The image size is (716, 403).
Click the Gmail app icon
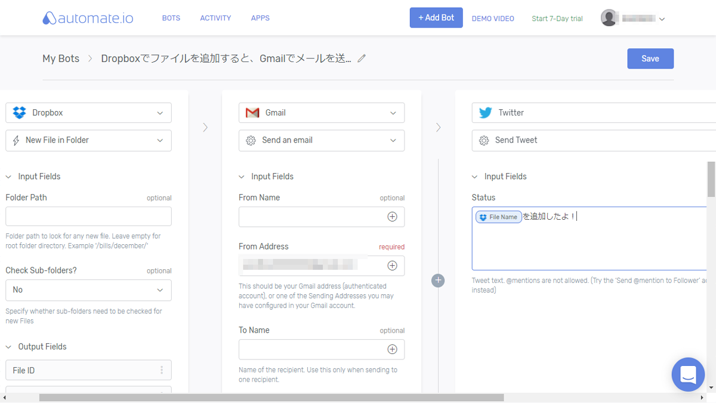pos(252,112)
